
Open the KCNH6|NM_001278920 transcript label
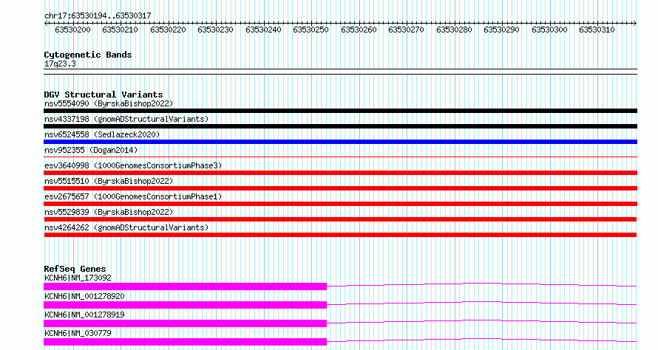click(x=84, y=296)
